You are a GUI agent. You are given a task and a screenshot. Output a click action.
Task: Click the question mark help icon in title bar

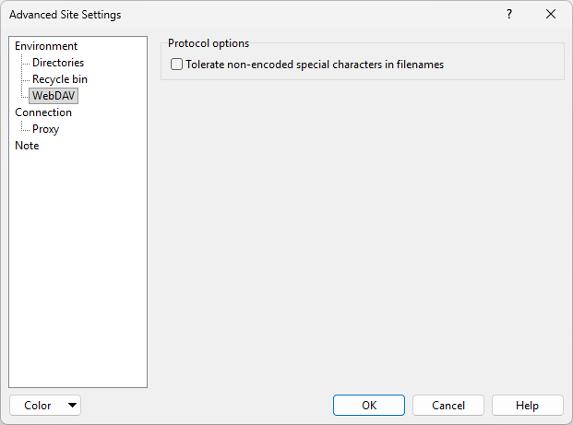[x=508, y=15]
